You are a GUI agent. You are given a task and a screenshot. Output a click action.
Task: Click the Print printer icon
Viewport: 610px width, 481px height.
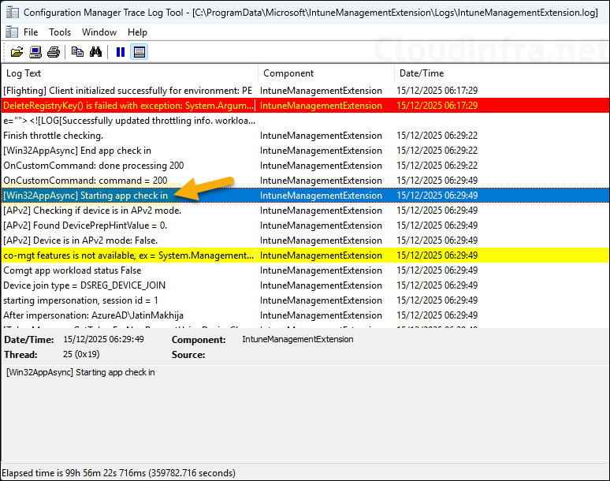tap(53, 52)
